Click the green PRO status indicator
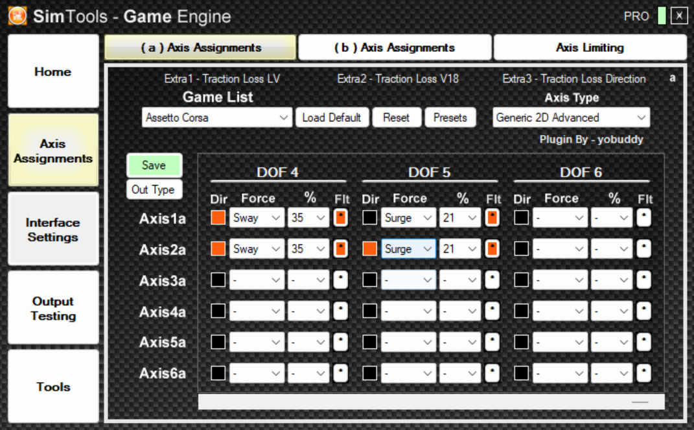 pyautogui.click(x=662, y=16)
